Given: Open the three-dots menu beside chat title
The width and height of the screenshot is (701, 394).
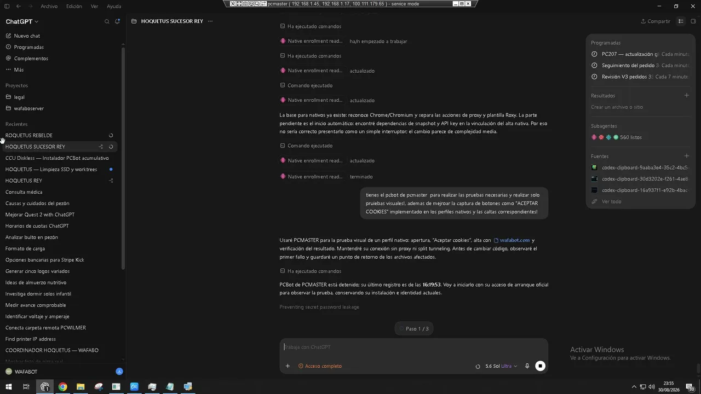Looking at the screenshot, I should (210, 21).
